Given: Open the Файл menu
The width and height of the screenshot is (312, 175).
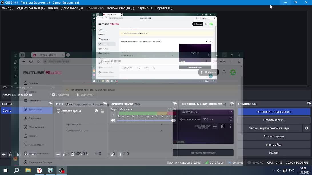Looking at the screenshot, I should (7, 8).
